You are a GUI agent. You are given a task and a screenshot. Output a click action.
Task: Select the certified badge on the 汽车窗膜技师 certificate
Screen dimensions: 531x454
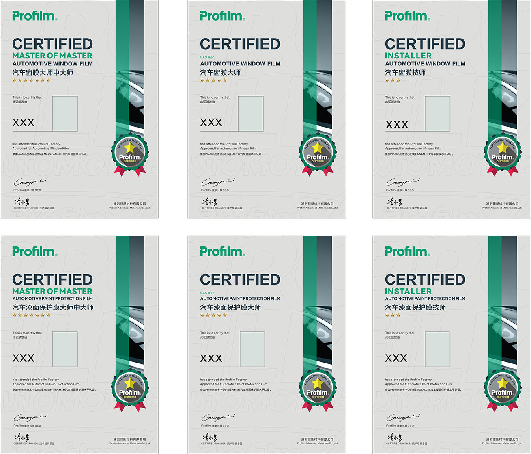(503, 155)
